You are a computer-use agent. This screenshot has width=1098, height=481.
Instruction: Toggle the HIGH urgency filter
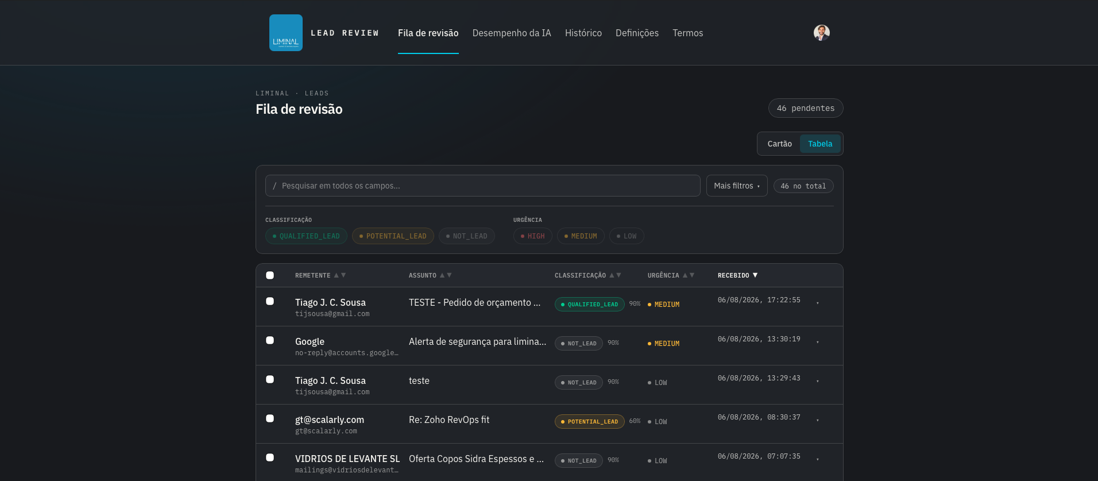pos(533,236)
